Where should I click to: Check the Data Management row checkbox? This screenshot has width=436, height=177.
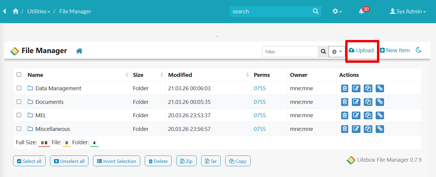[x=19, y=88]
